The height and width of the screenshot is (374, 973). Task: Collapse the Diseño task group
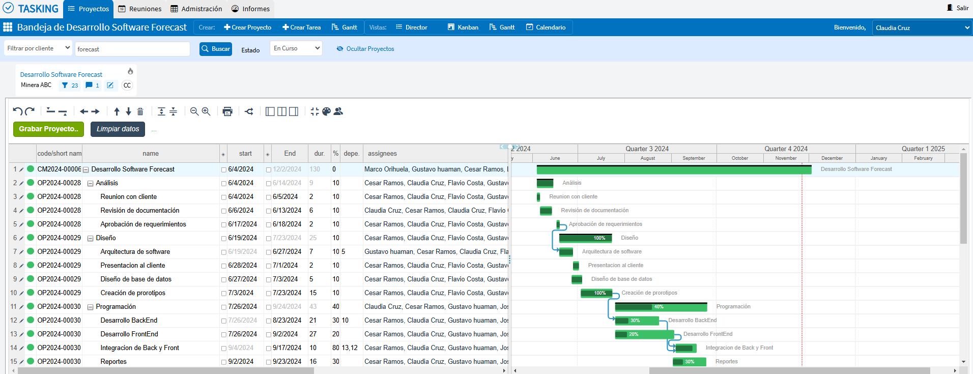[x=90, y=239]
